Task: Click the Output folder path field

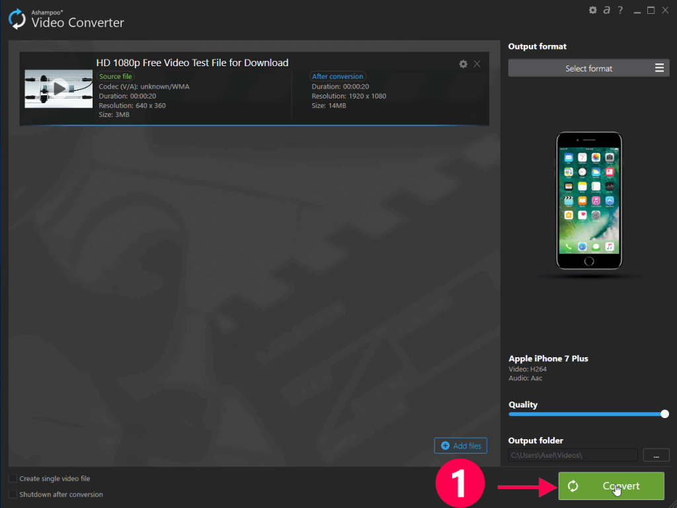Action: point(573,455)
